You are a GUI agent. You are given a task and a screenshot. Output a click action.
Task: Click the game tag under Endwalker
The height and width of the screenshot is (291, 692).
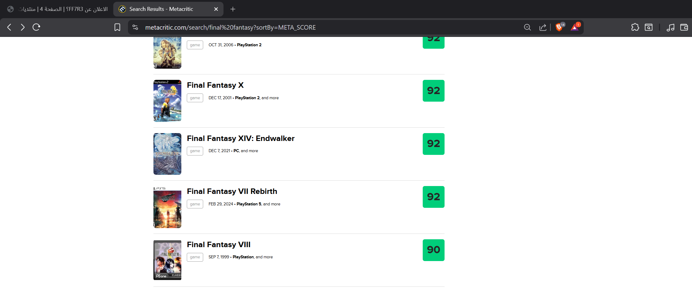pos(195,151)
